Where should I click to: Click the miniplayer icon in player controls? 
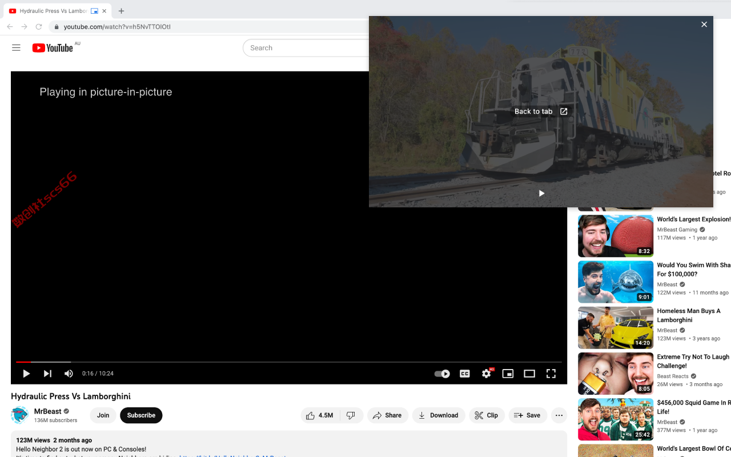click(x=508, y=374)
